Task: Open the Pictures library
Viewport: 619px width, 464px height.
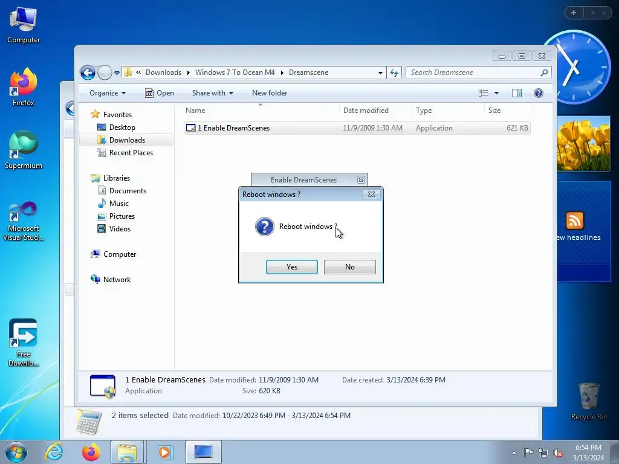Action: [122, 216]
